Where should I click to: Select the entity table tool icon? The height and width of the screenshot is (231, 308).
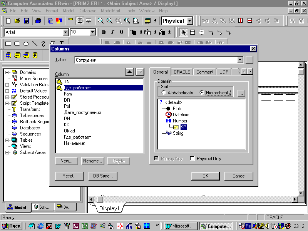click(192, 32)
